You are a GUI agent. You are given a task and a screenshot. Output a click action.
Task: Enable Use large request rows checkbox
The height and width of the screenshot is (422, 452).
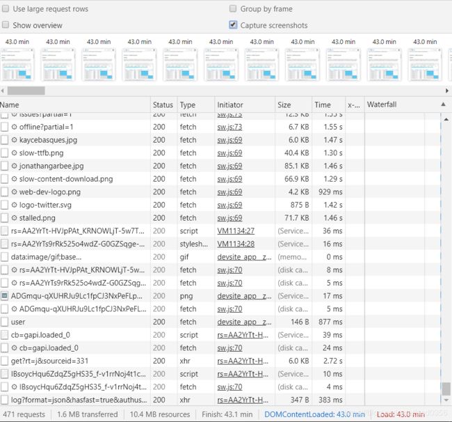point(6,8)
